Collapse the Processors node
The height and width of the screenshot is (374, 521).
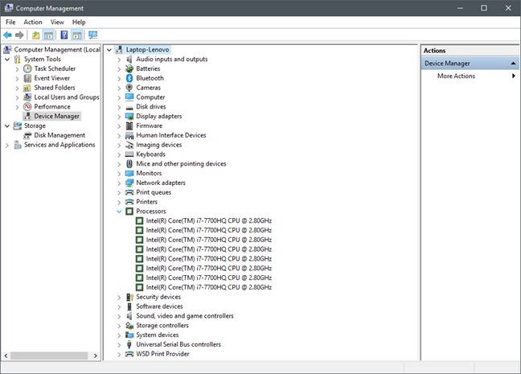(x=119, y=212)
